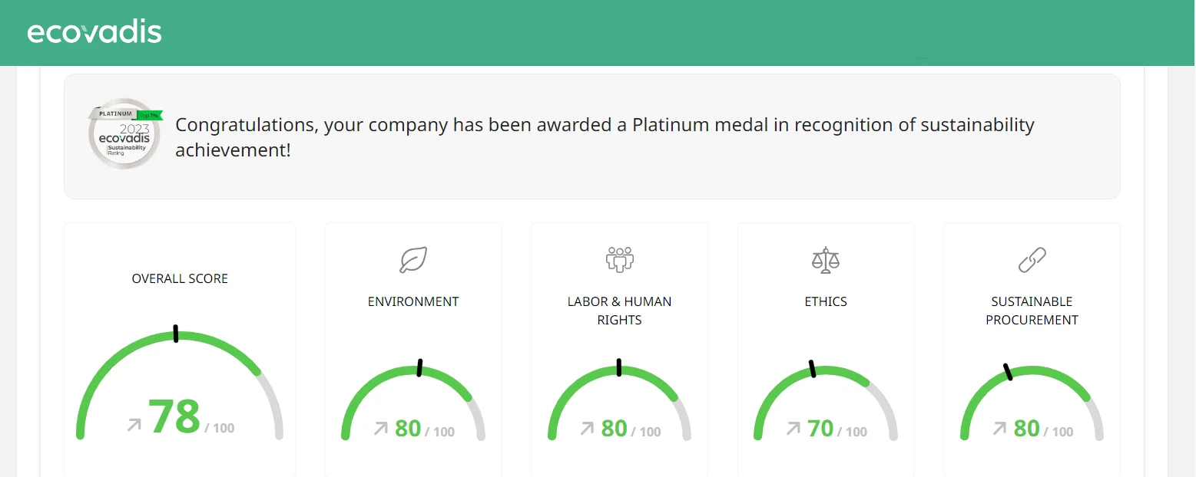The image size is (1196, 477).
Task: Click the Labor & Human Rights people icon
Action: tap(619, 260)
